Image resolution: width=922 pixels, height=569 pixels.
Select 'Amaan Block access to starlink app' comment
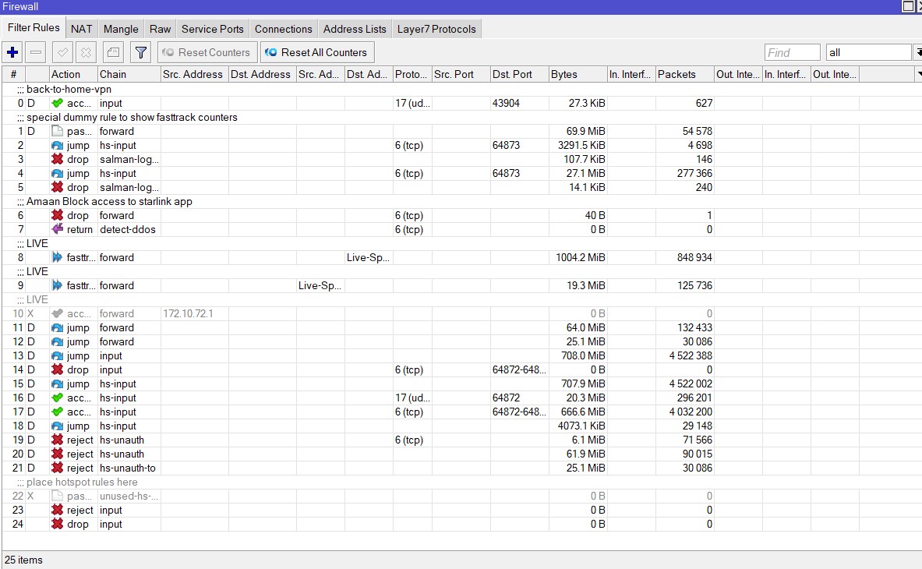[x=109, y=202]
